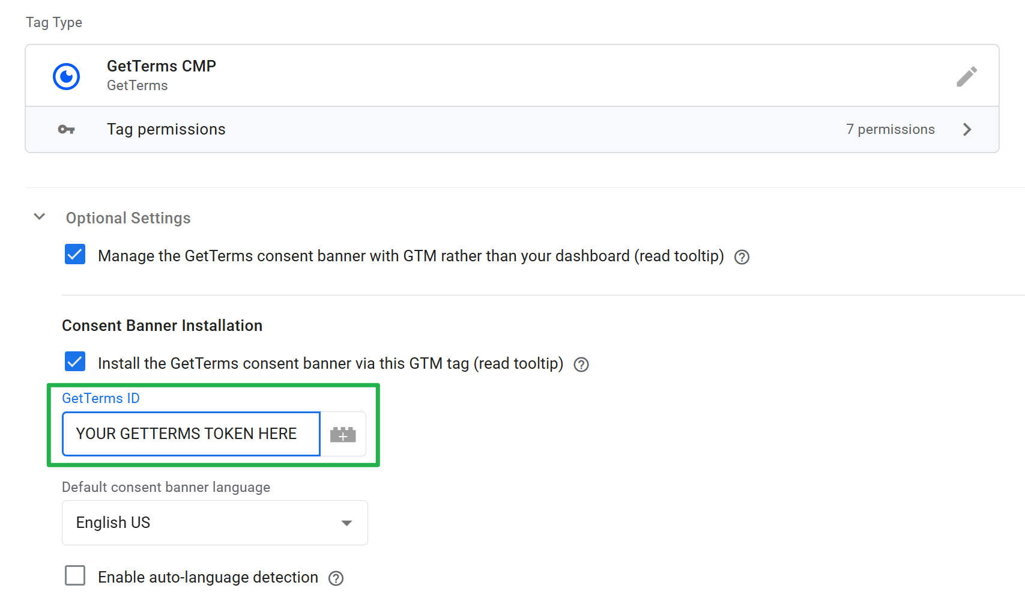This screenshot has width=1025, height=615.
Task: Click the 7 permissions text
Action: (890, 129)
